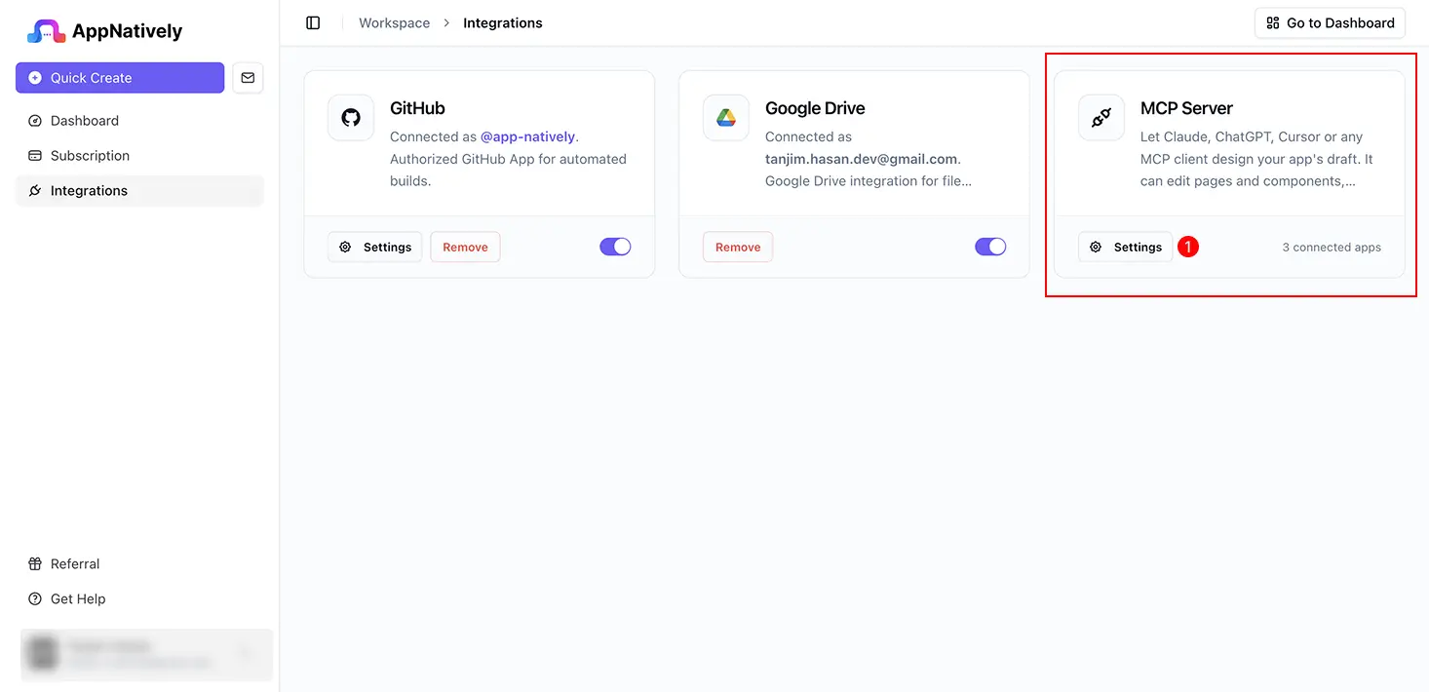Viewport: 1429px width, 692px height.
Task: Open MCP Server Settings button
Action: click(x=1126, y=248)
